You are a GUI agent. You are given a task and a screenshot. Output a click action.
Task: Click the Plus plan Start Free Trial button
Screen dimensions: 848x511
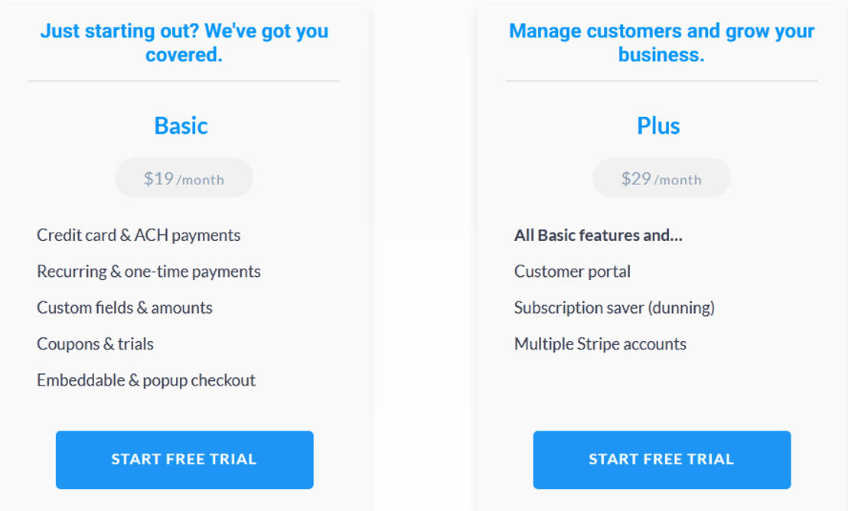click(661, 460)
